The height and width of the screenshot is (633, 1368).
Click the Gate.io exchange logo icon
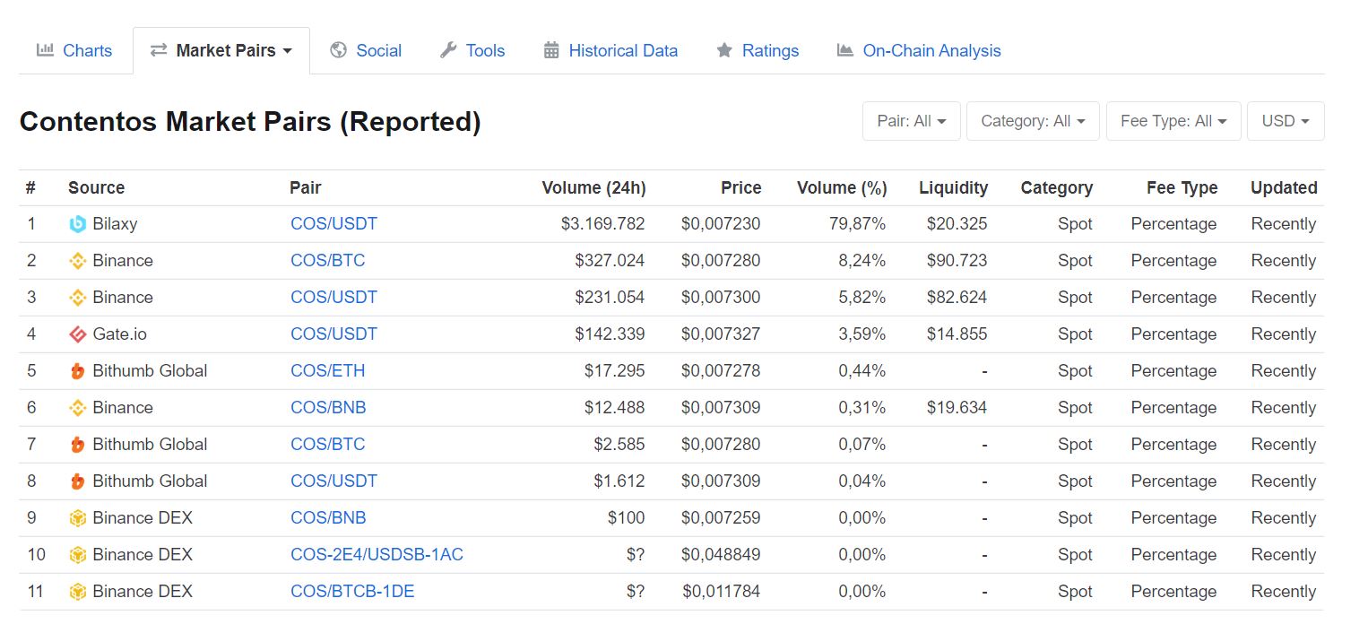(78, 334)
